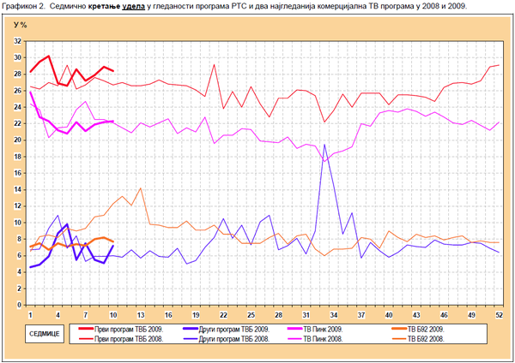The height and width of the screenshot is (363, 515).
Task: Click legend entry 'ТВ Б92 2009.'
Action: point(418,330)
